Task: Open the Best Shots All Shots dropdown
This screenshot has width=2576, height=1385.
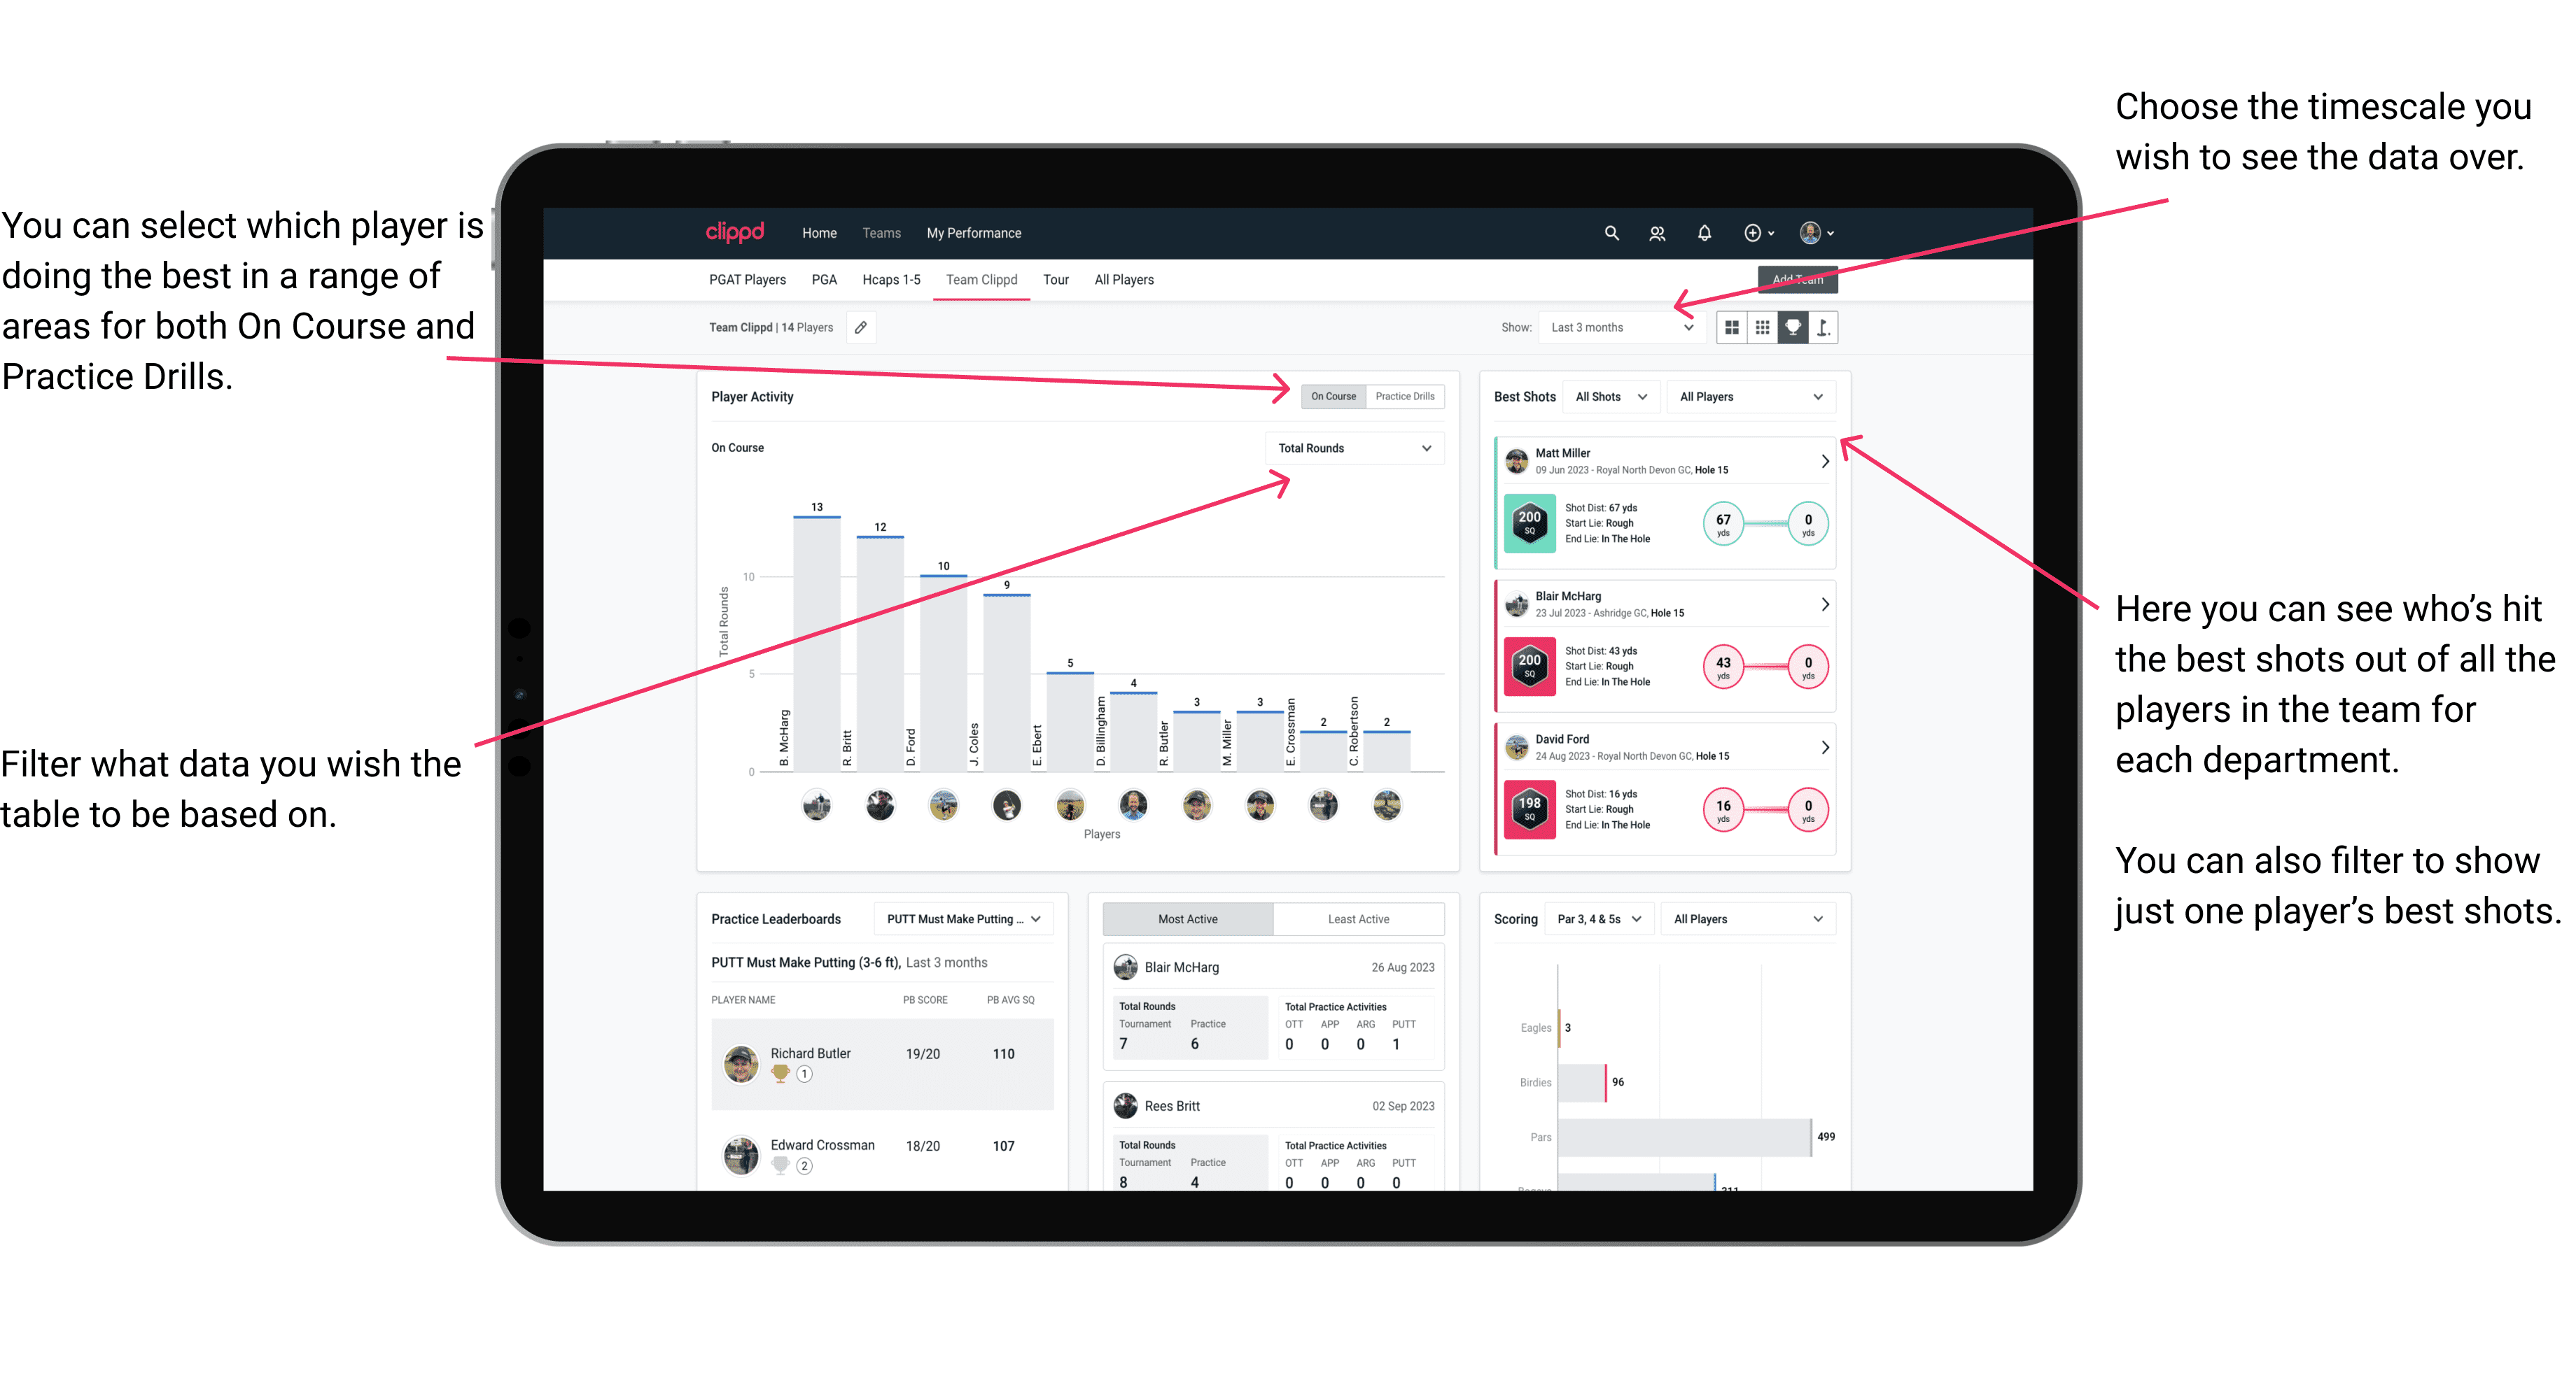Action: point(1611,396)
